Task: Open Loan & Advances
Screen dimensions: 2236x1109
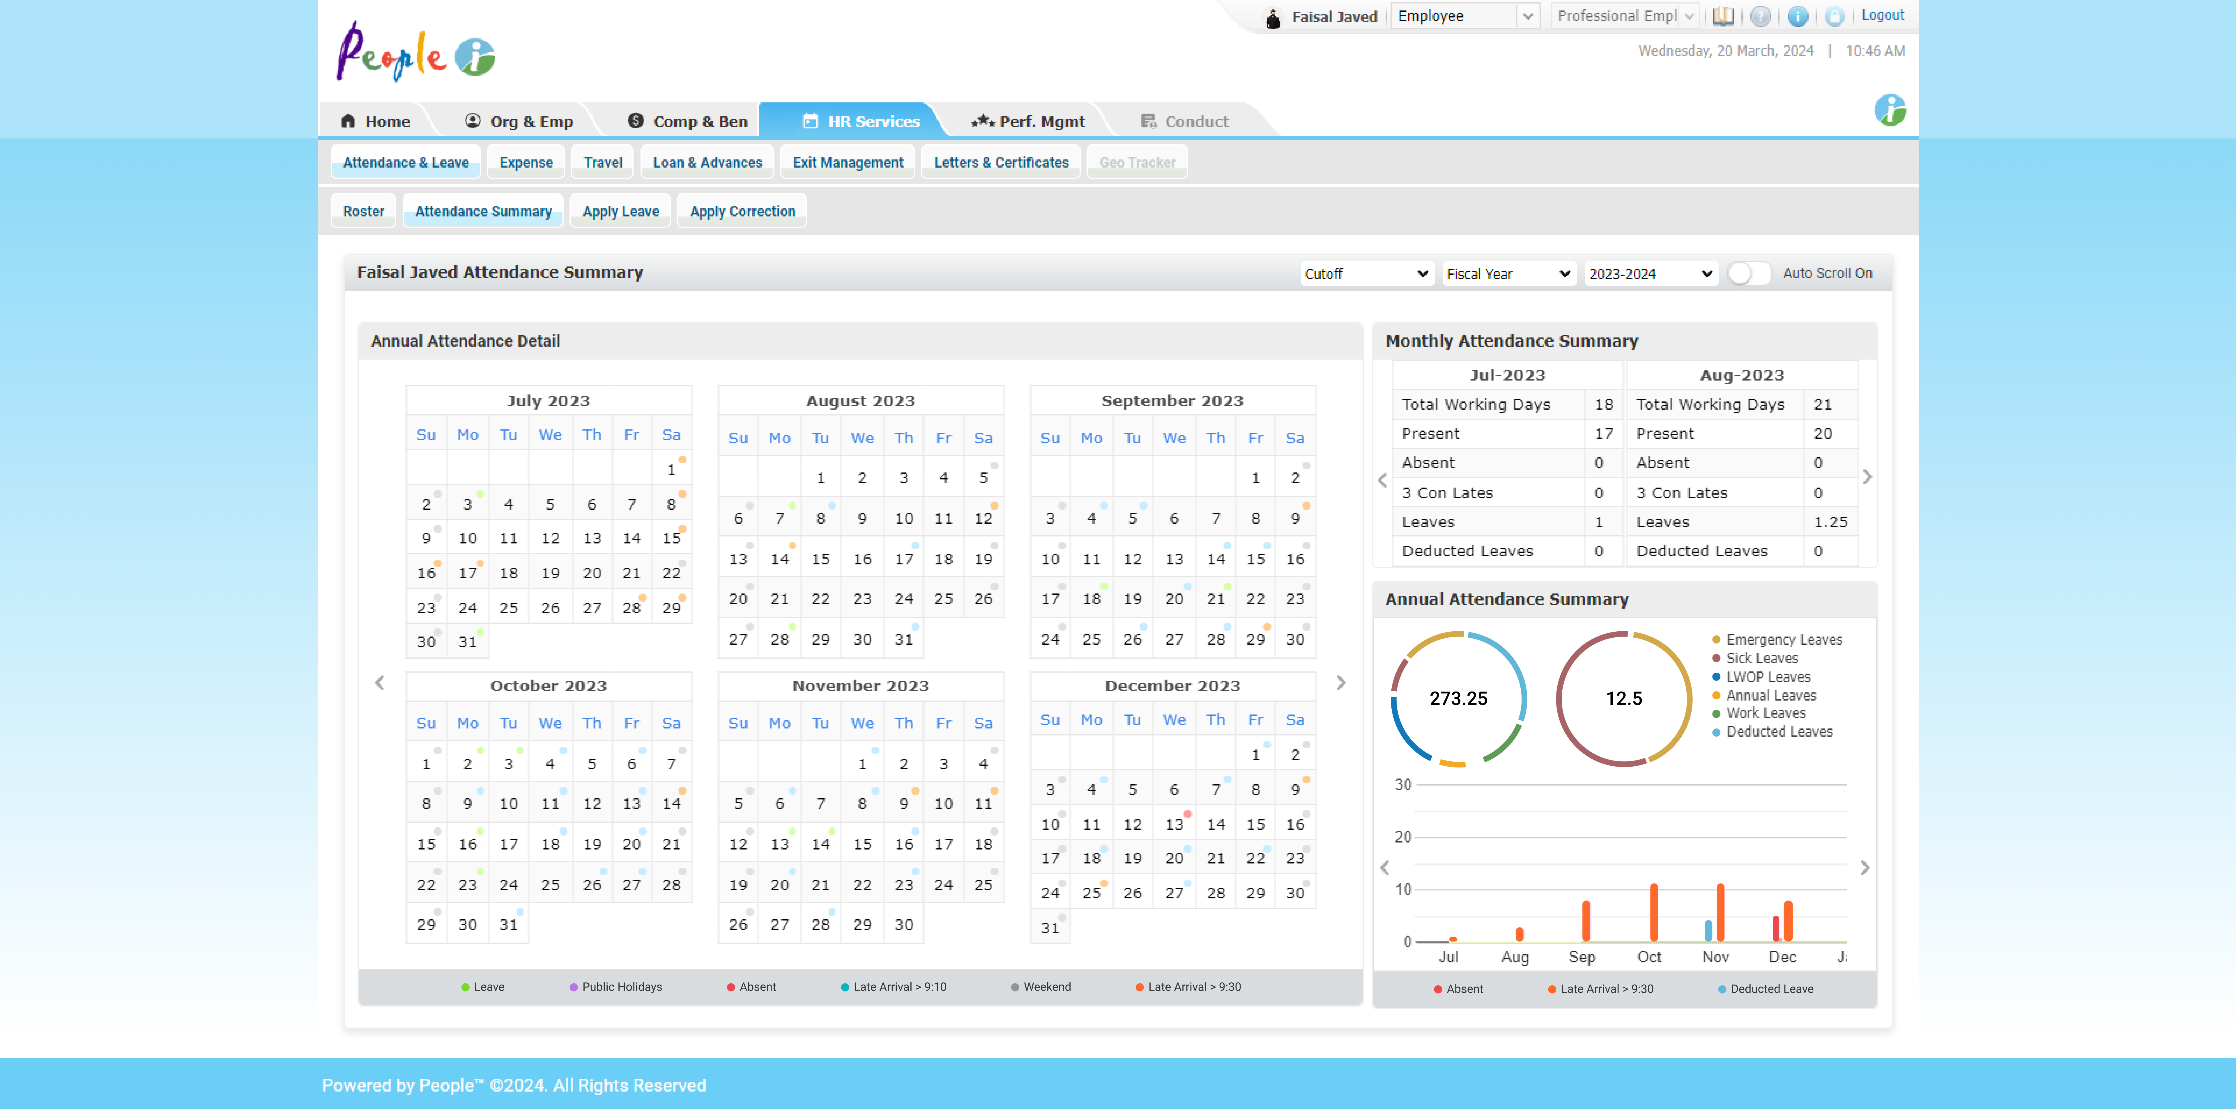Action: coord(707,162)
